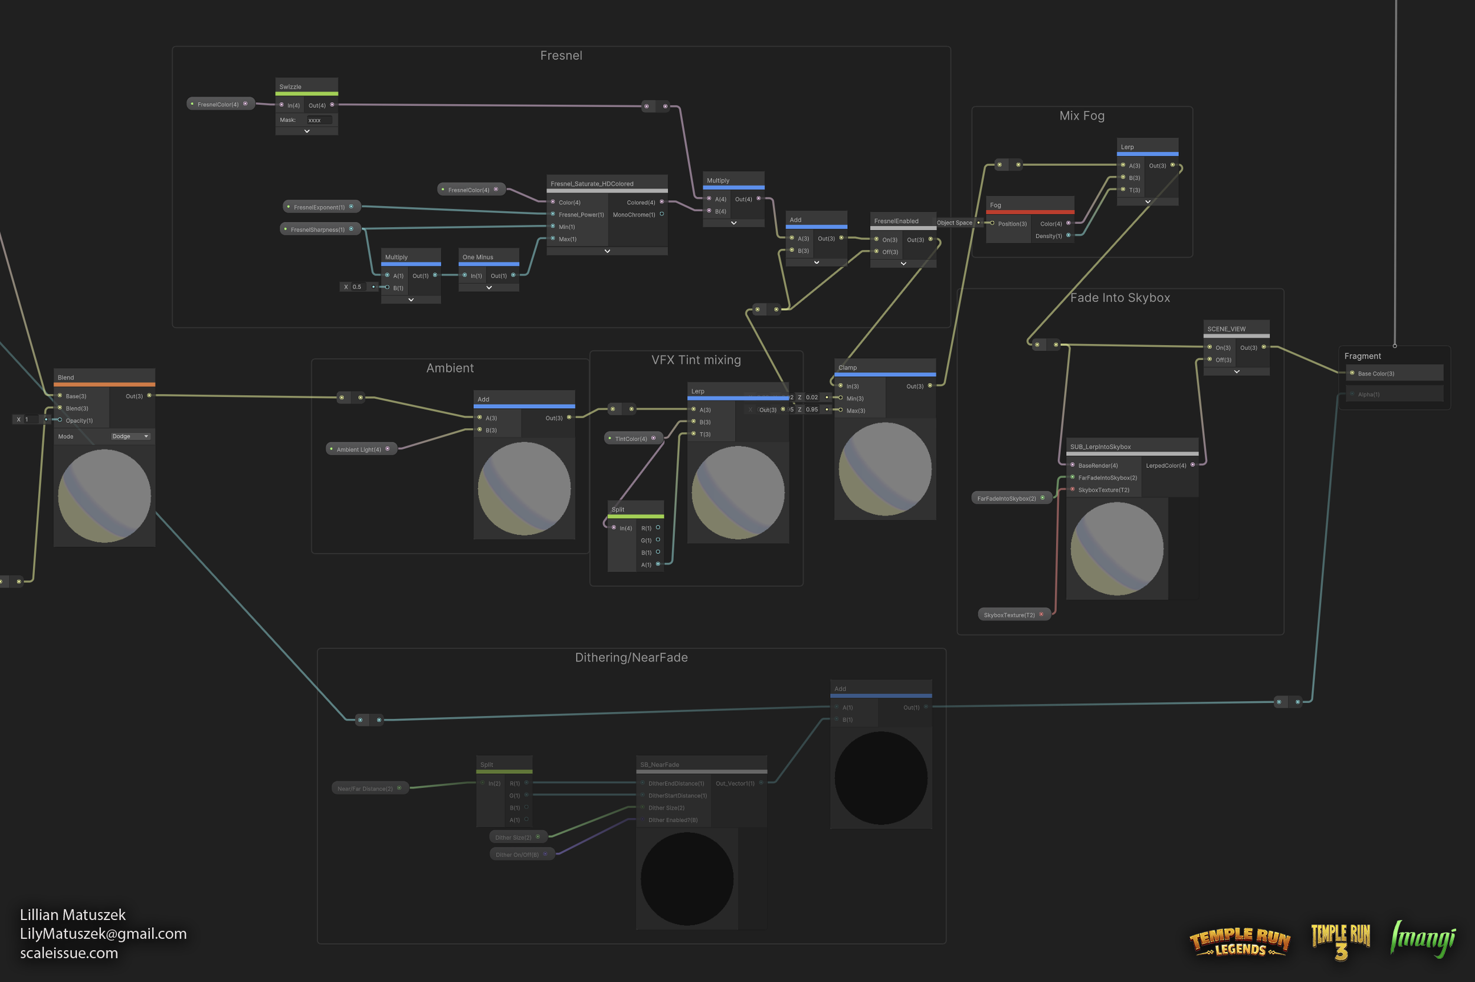Viewport: 1475px width, 982px height.
Task: Click the Temple Run Legends logo
Action: pyautogui.click(x=1240, y=942)
